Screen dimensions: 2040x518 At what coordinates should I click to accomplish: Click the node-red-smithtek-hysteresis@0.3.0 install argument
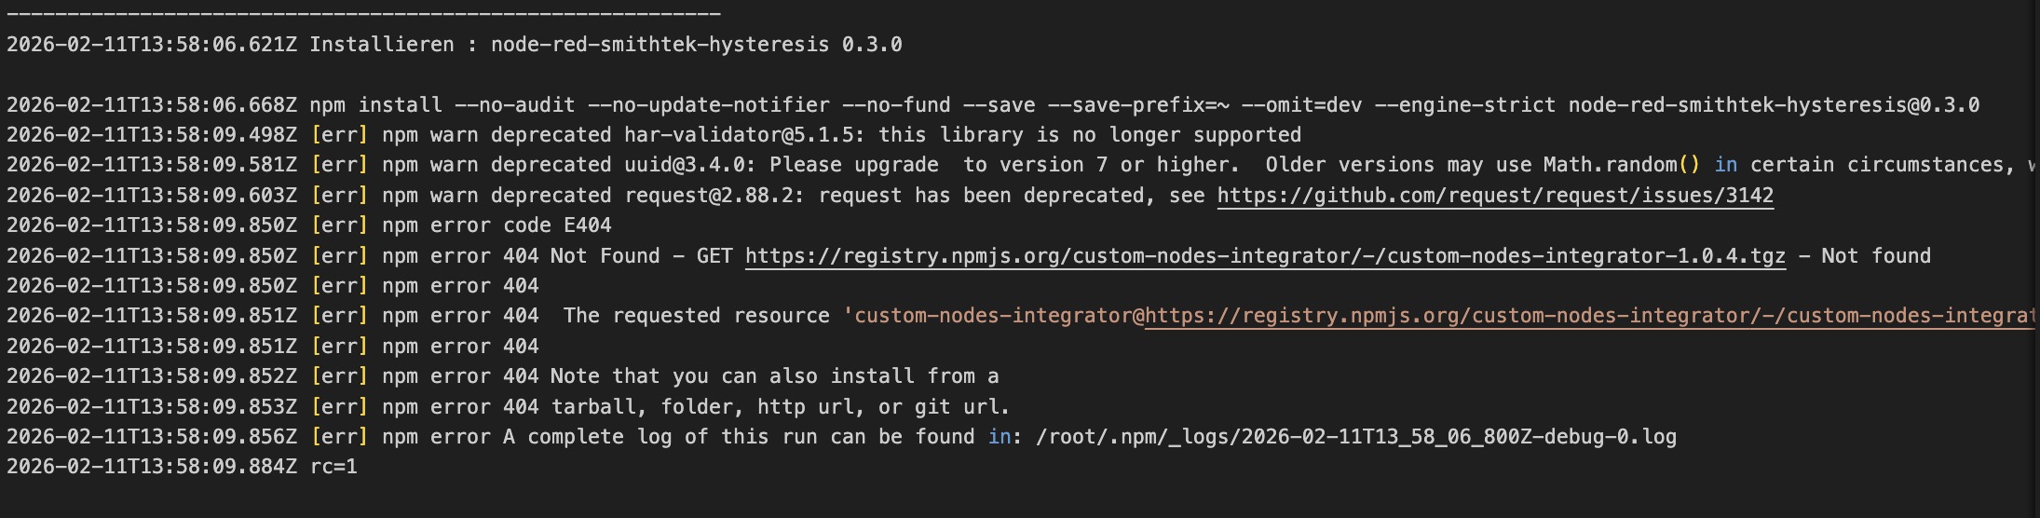1773,105
